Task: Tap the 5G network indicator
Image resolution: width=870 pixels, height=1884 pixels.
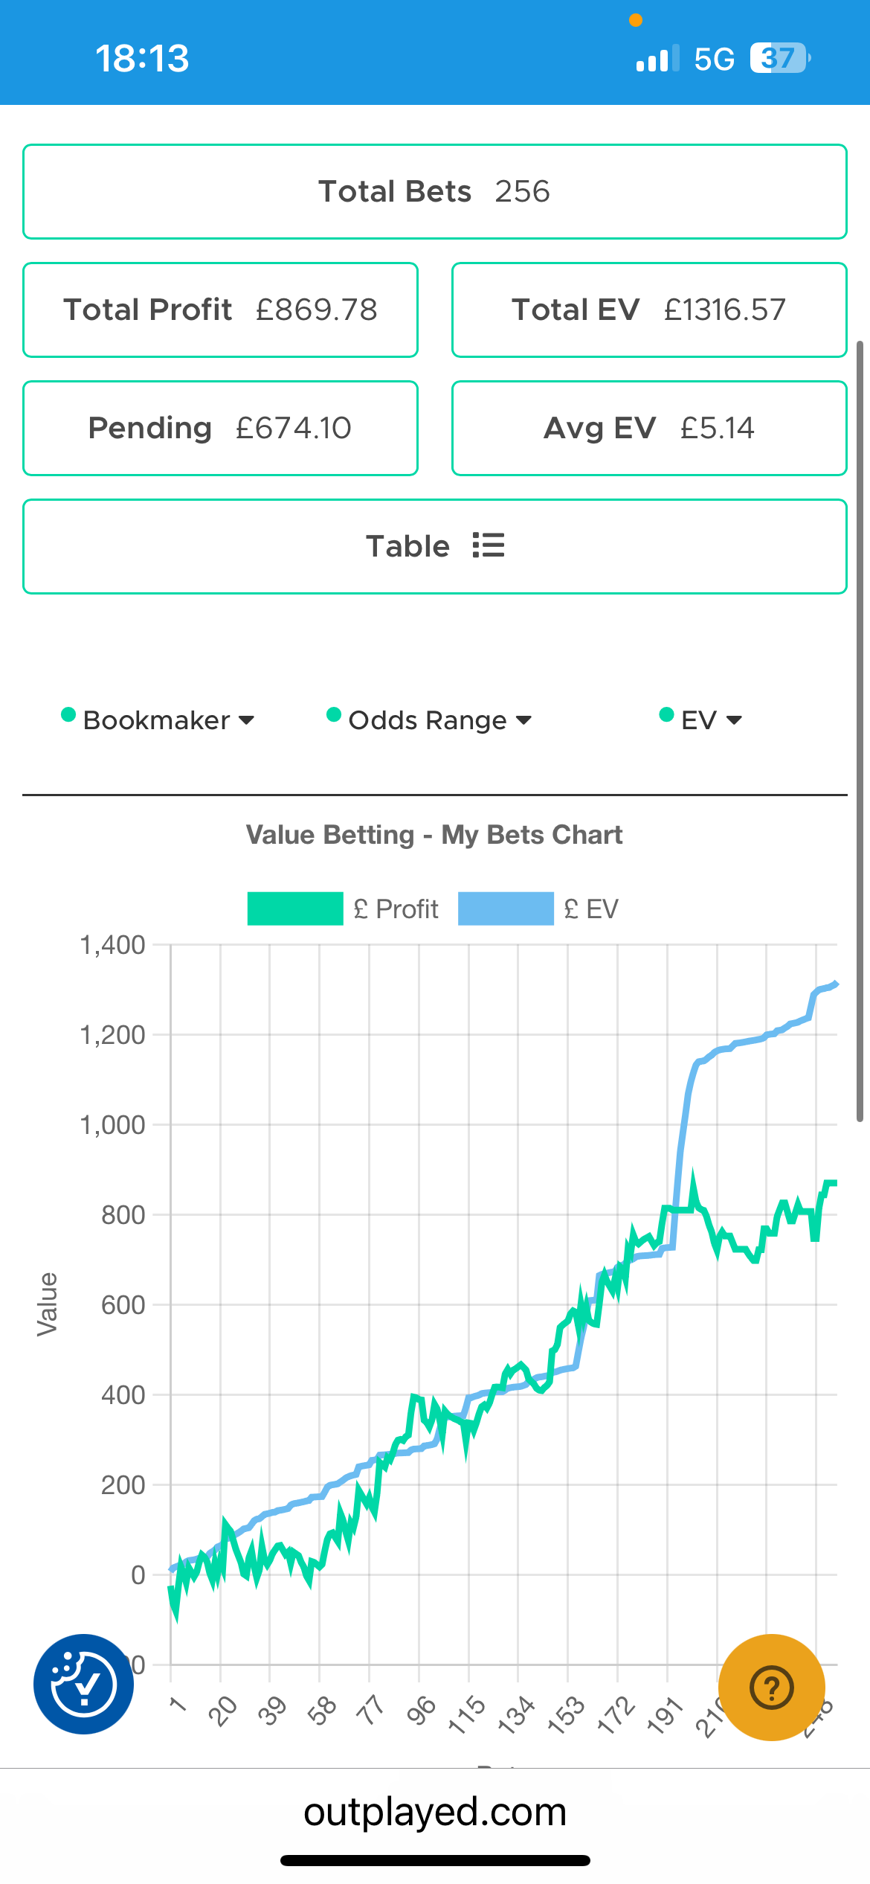Action: pyautogui.click(x=714, y=59)
